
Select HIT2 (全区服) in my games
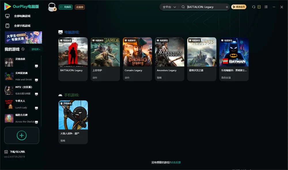(21, 90)
